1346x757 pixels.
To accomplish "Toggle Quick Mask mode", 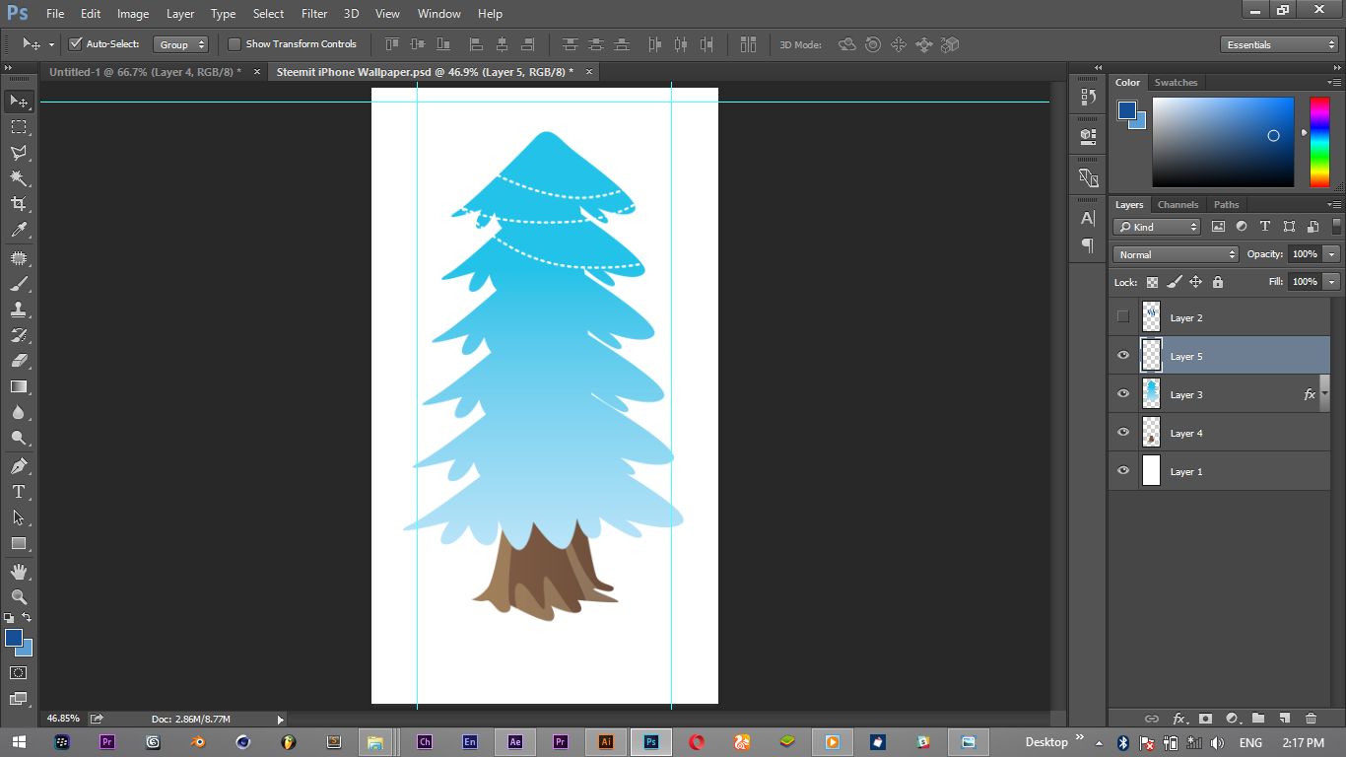I will tap(19, 672).
